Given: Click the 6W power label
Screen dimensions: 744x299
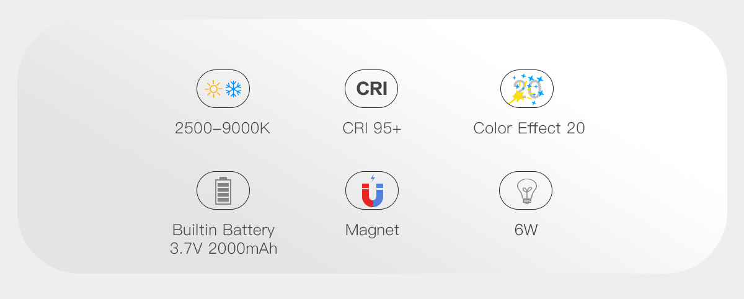Looking at the screenshot, I should (x=526, y=230).
